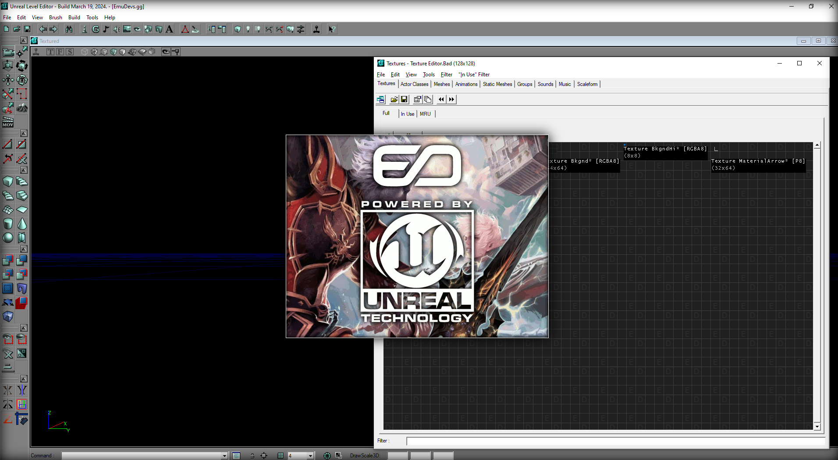The image size is (838, 460).
Task: Switch to the Actor Classes tab
Action: (414, 84)
